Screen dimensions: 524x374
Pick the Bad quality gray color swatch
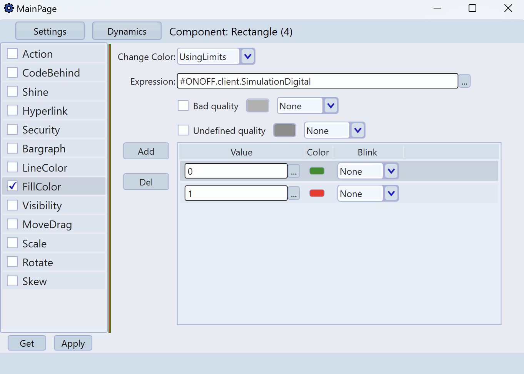258,106
